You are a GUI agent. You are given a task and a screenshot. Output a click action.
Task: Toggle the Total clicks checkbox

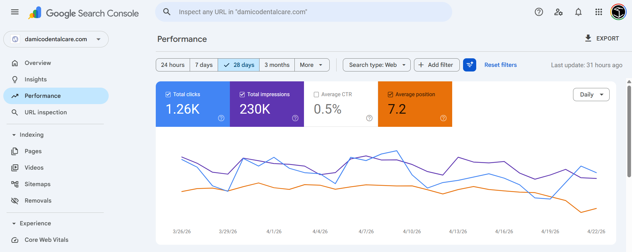tap(168, 95)
